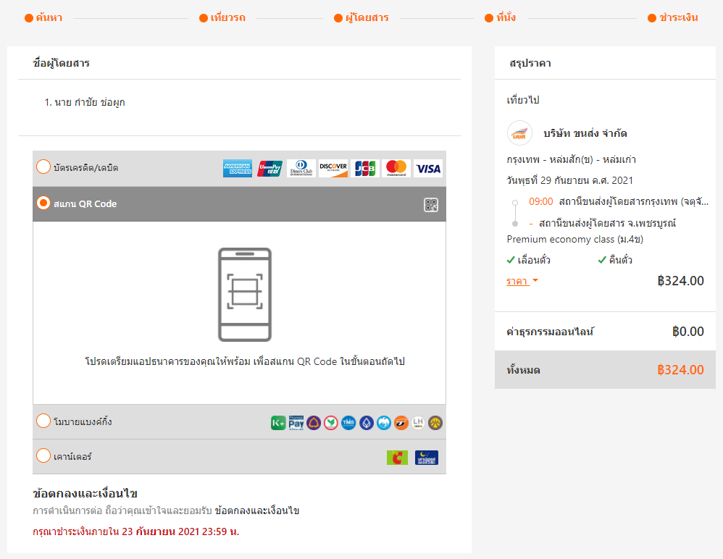Image resolution: width=723 pixels, height=559 pixels.
Task: Click the orange Thanachart bank icon
Action: [x=401, y=423]
